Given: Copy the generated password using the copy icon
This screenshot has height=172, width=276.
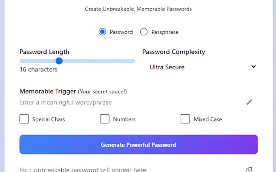Looking at the screenshot, I should [249, 169].
